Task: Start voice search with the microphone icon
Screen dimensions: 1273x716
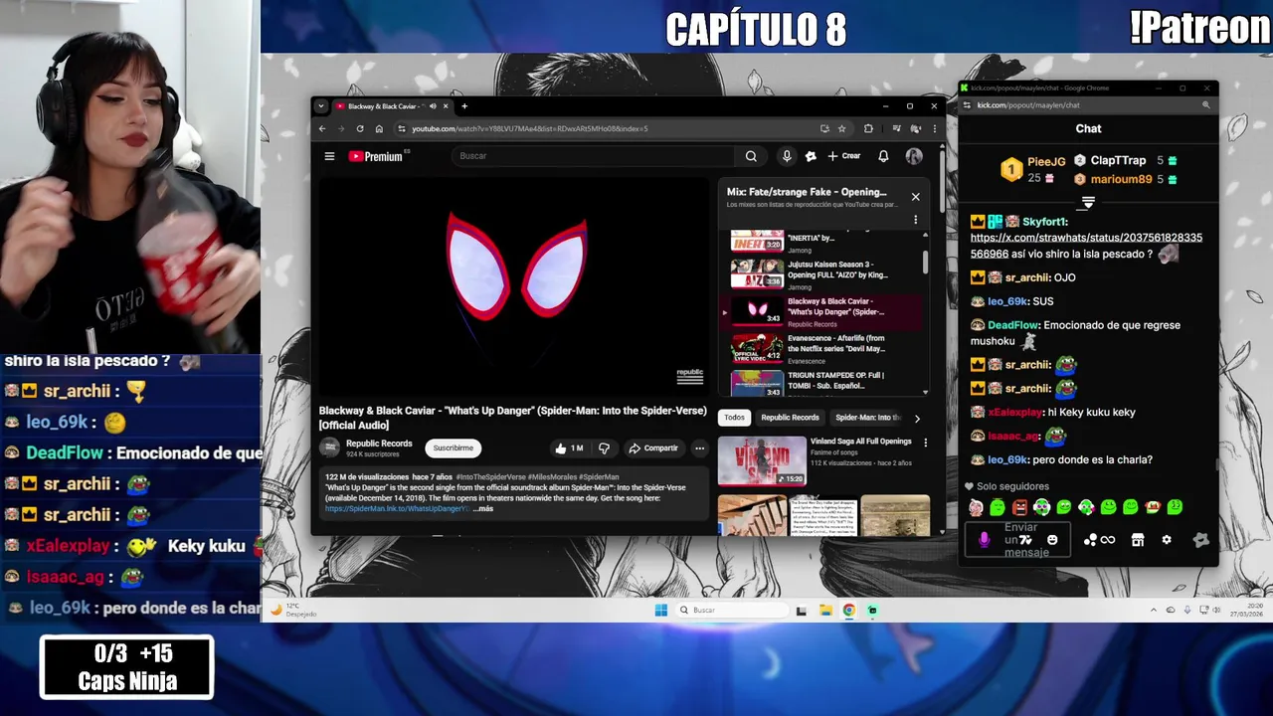Action: pyautogui.click(x=787, y=156)
